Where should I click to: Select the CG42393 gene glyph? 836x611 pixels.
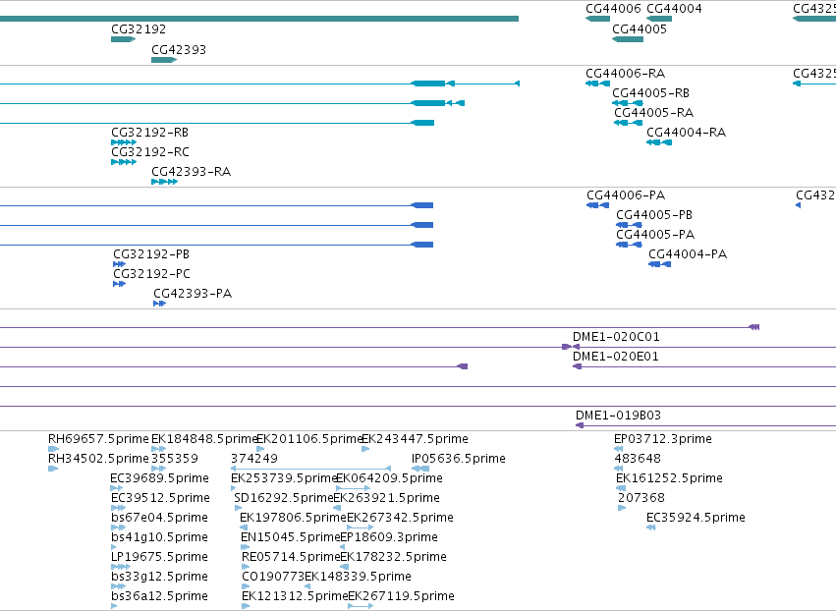[164, 60]
